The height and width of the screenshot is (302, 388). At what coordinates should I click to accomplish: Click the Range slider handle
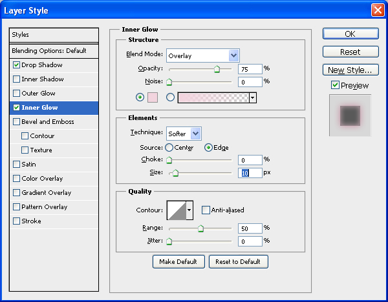tap(200, 228)
